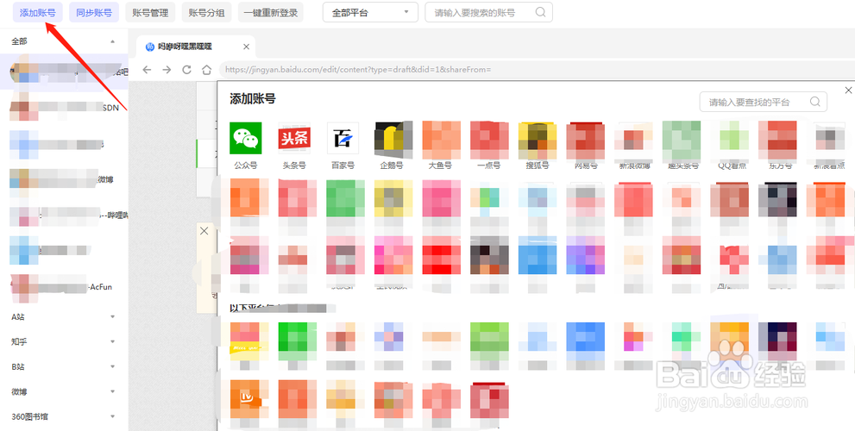Open the 全部平台 dropdown
Screen dimensions: 855x431
[370, 13]
